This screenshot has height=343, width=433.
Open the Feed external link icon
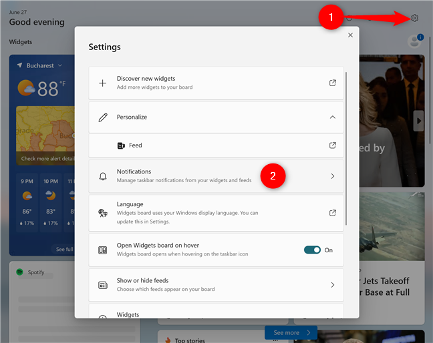[x=333, y=145]
